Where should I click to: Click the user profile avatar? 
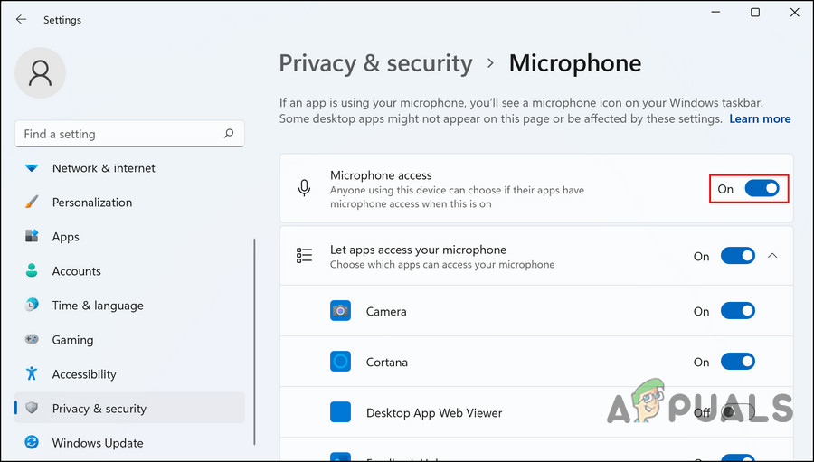(40, 72)
